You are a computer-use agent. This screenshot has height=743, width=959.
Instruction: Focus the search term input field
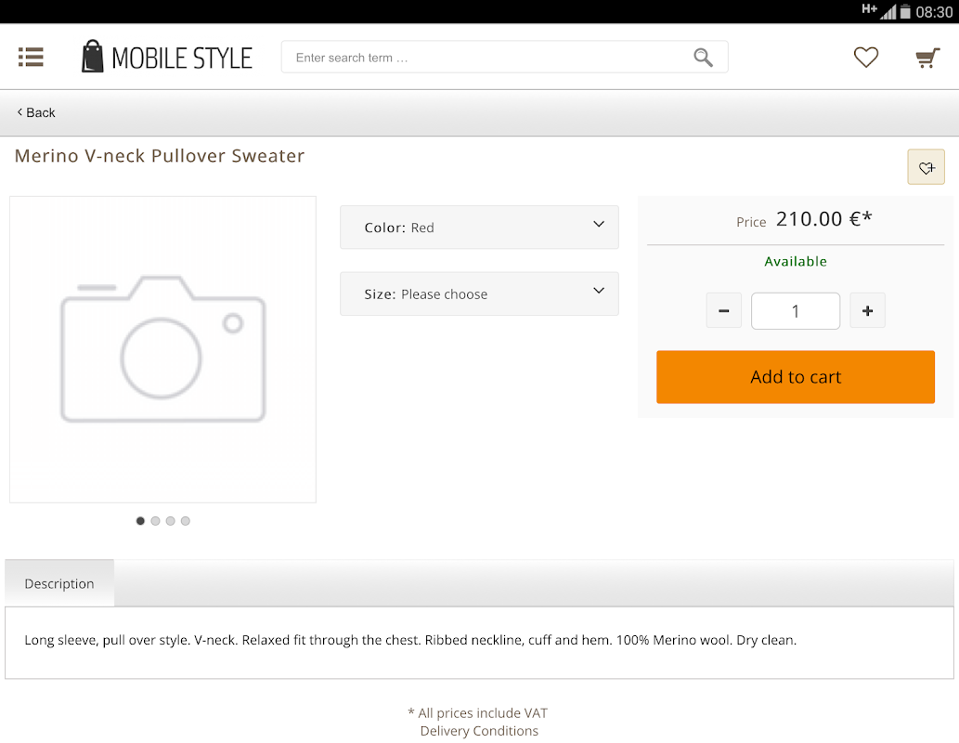point(487,58)
